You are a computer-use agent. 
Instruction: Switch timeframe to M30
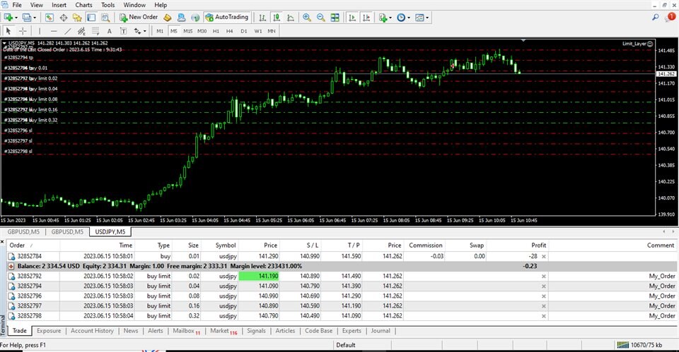click(x=202, y=31)
